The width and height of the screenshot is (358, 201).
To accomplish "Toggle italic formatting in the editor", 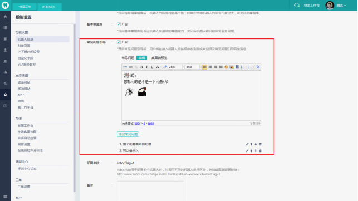I will click(x=147, y=67).
